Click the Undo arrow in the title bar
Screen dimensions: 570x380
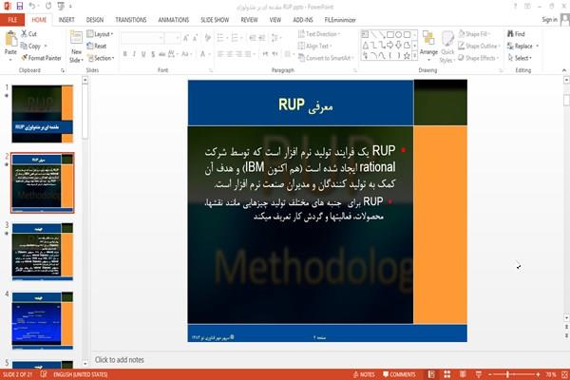32,6
